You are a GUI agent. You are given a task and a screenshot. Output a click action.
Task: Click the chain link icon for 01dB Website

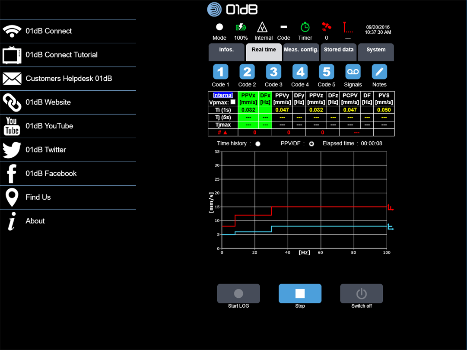12,102
